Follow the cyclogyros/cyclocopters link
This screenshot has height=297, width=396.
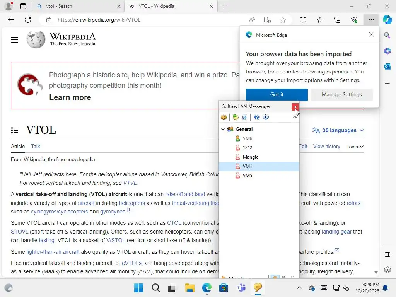pyautogui.click(x=59, y=212)
